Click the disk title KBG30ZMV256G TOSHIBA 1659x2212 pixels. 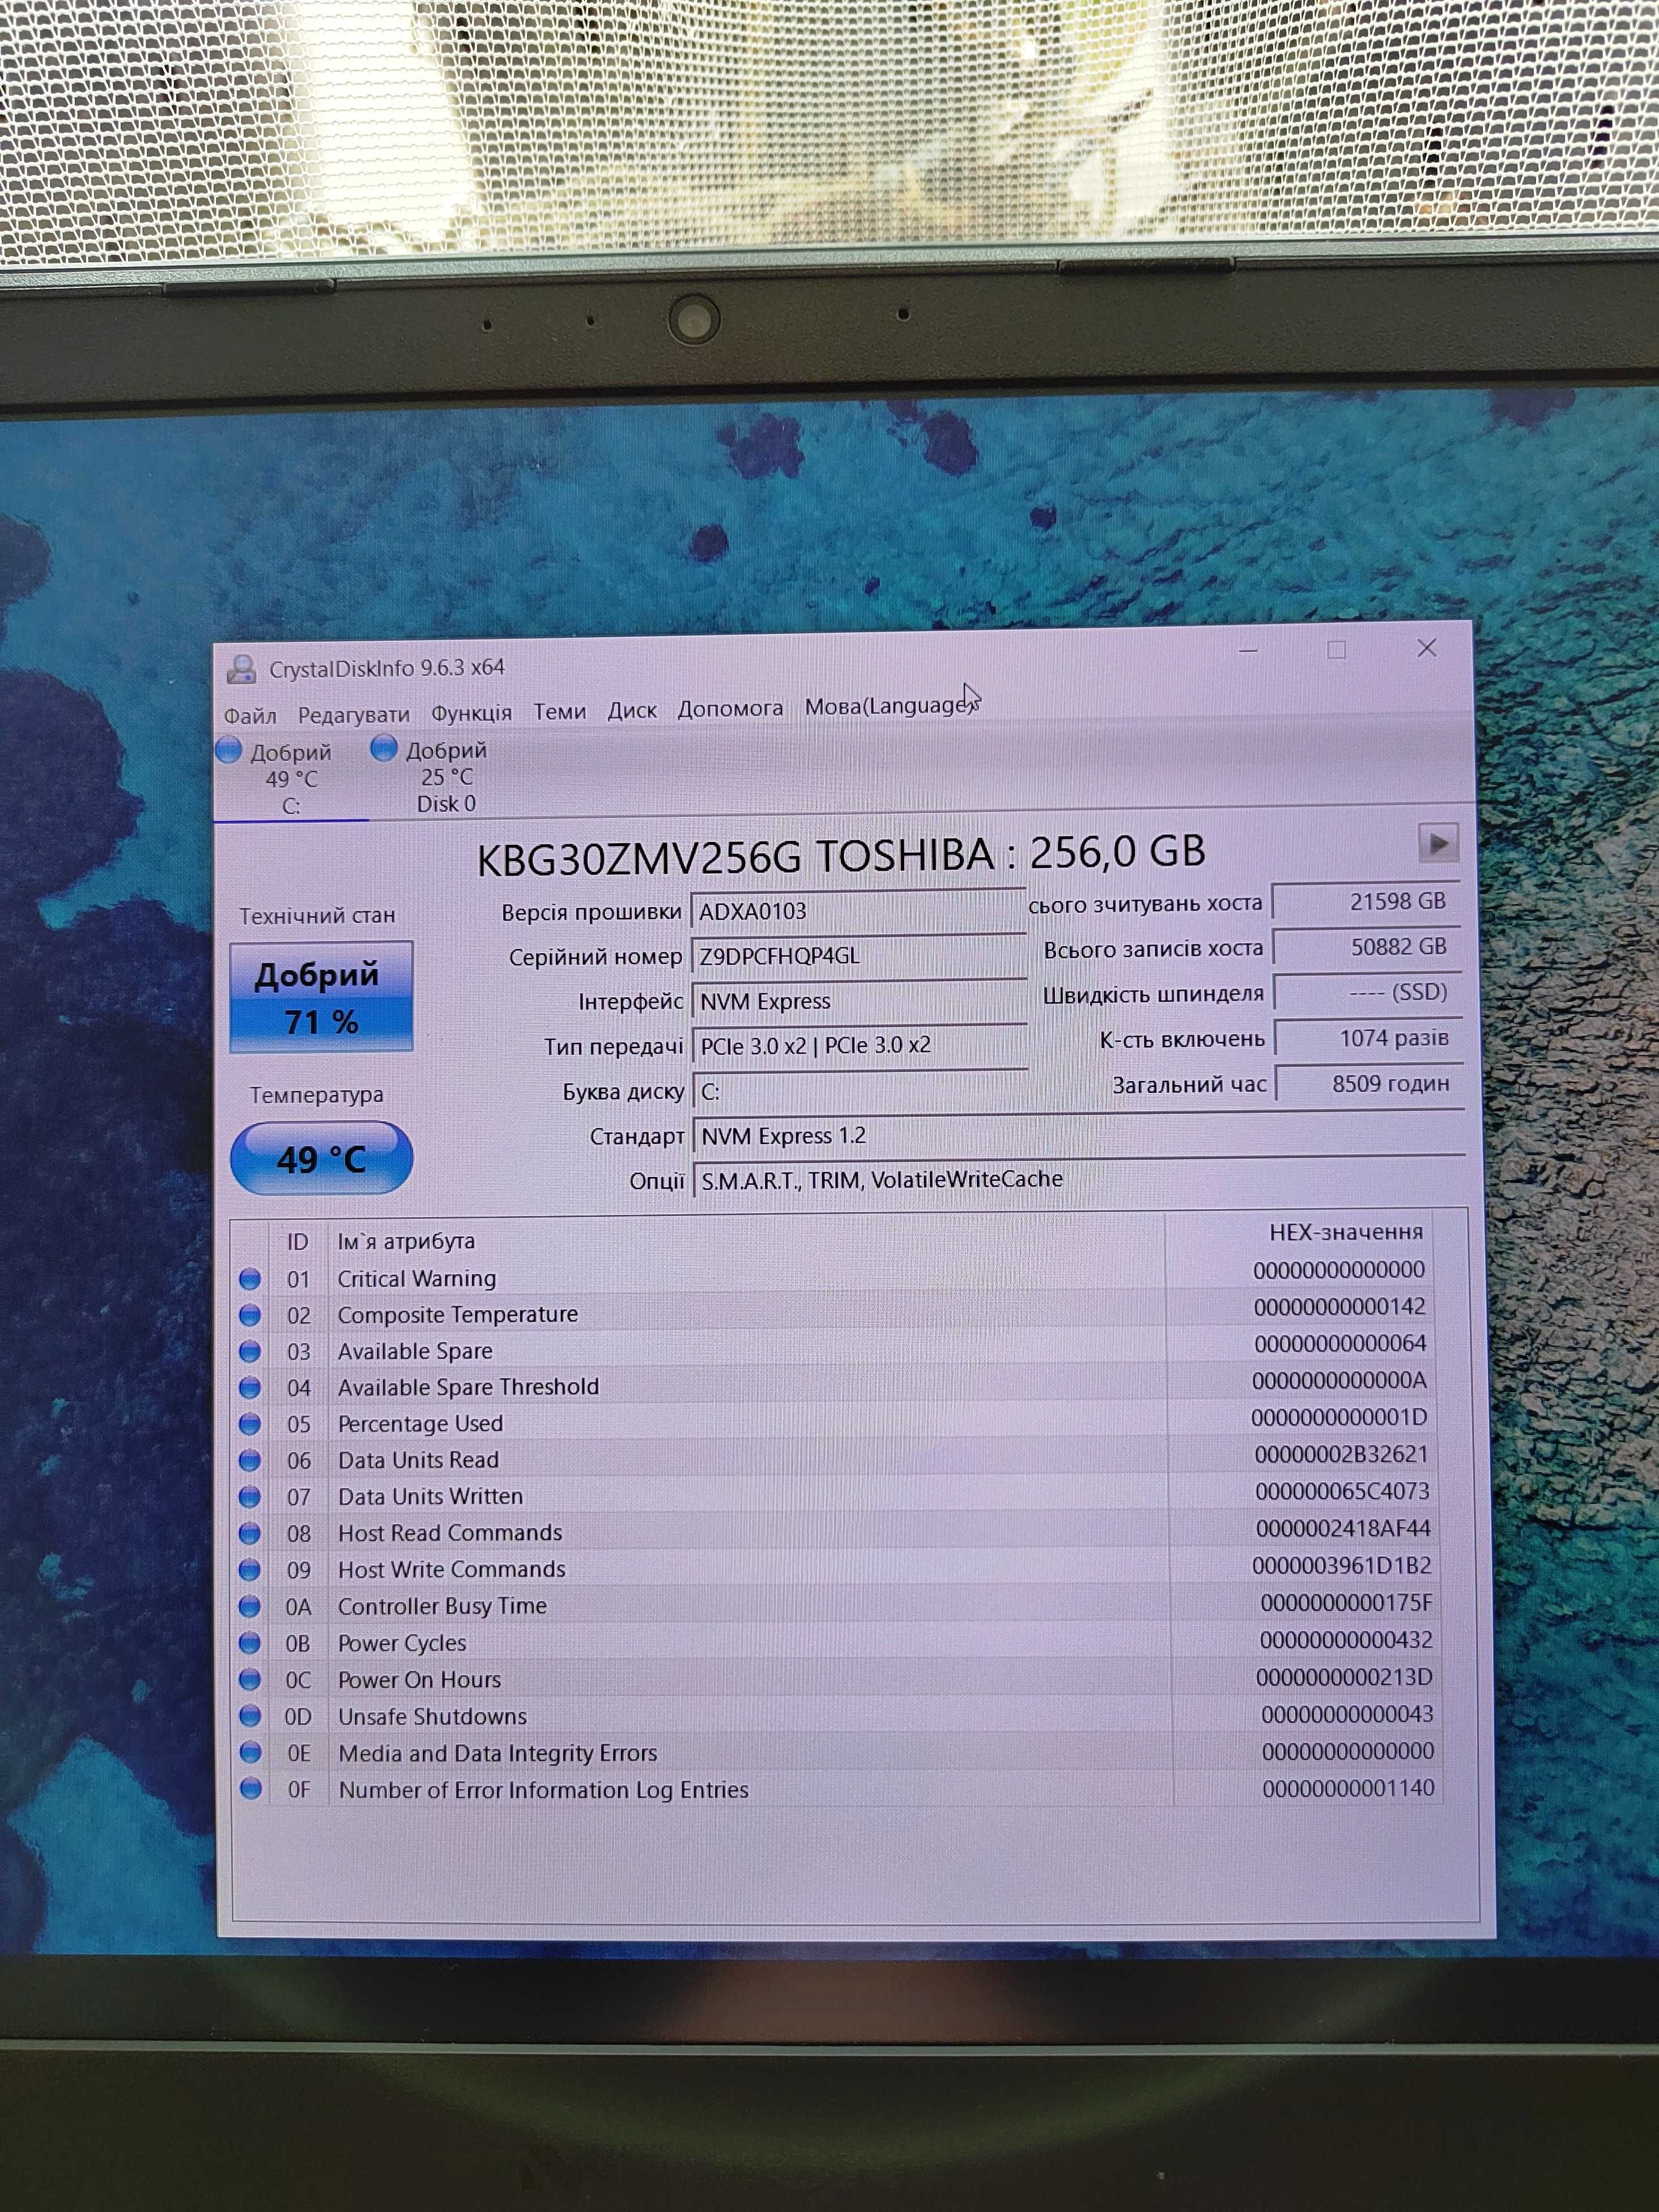(x=736, y=857)
